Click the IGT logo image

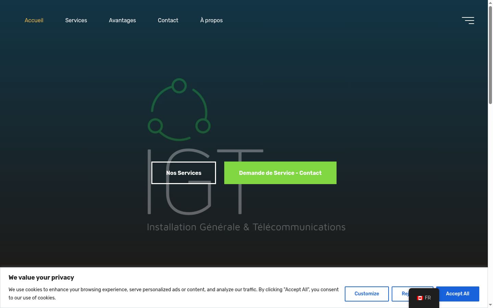pyautogui.click(x=246, y=155)
